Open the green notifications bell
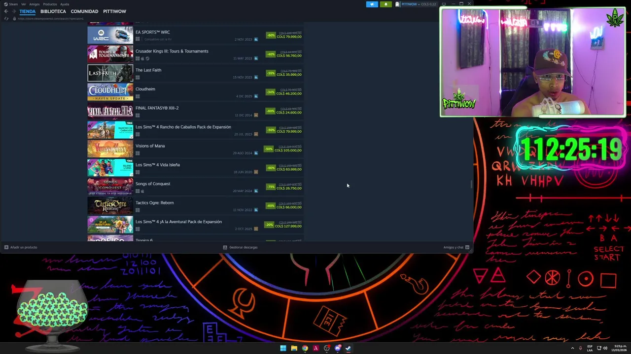Viewport: 631px width, 354px height. point(386,4)
